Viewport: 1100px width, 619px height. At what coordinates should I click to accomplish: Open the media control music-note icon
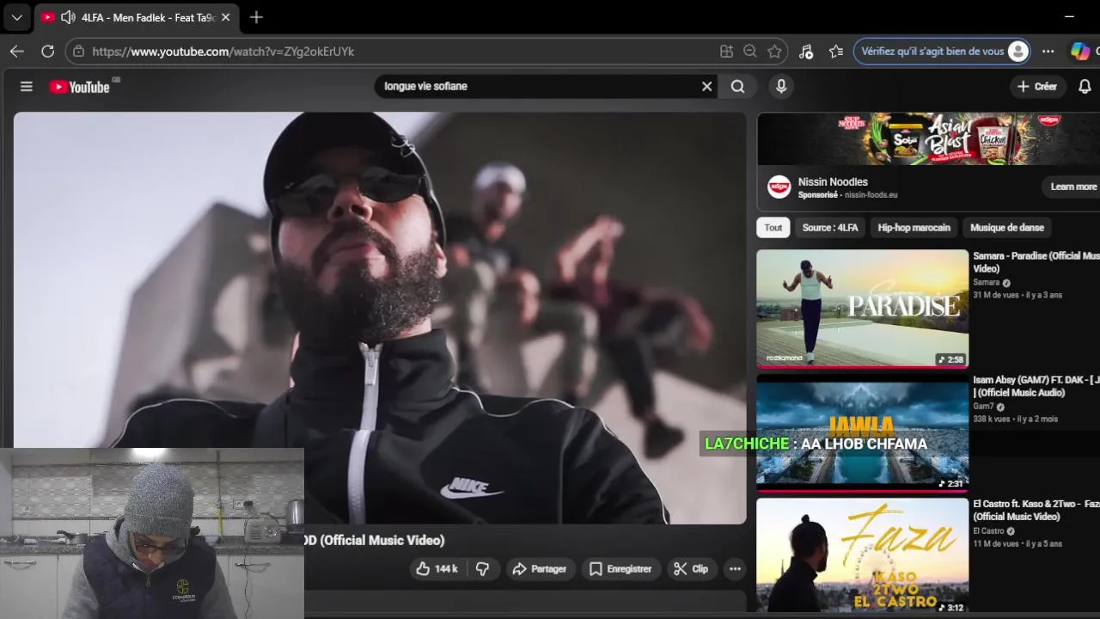click(x=805, y=52)
